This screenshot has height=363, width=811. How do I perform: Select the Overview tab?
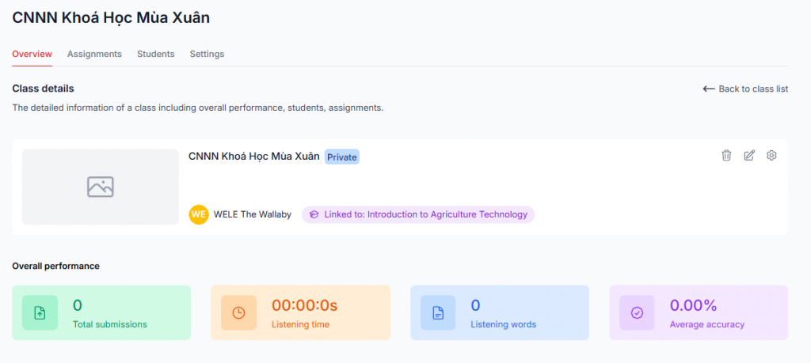click(32, 54)
